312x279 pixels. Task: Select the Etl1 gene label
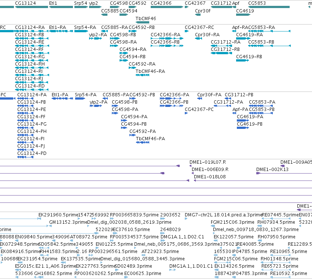tap(53, 3)
